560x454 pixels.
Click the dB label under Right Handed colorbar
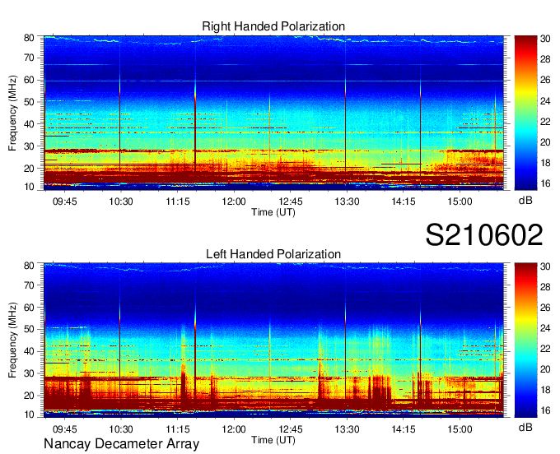[x=525, y=201]
